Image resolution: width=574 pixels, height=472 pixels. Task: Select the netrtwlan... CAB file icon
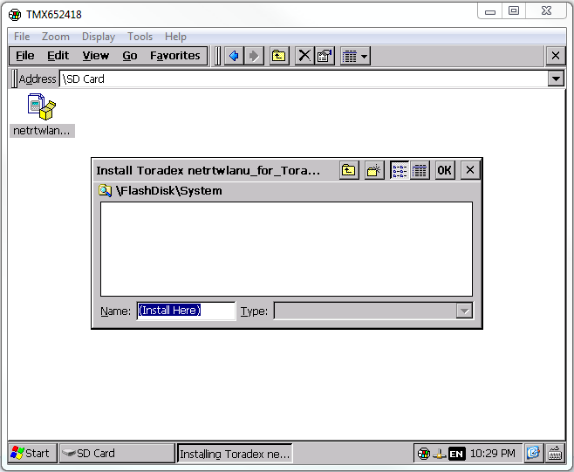tap(42, 115)
